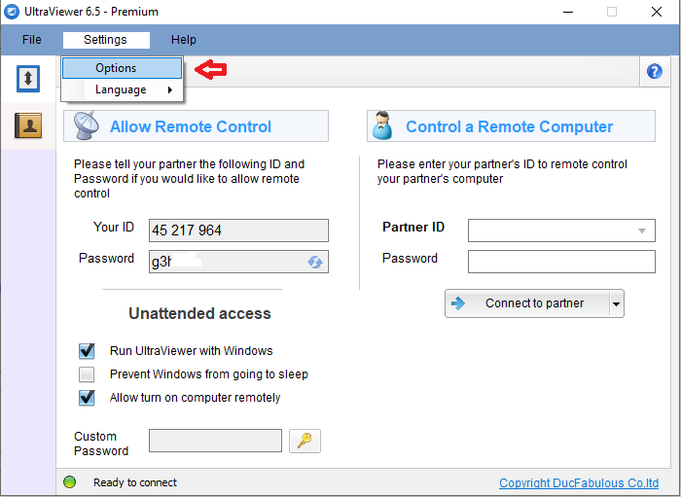Open the File menu
This screenshot has height=497, width=681.
click(x=32, y=40)
